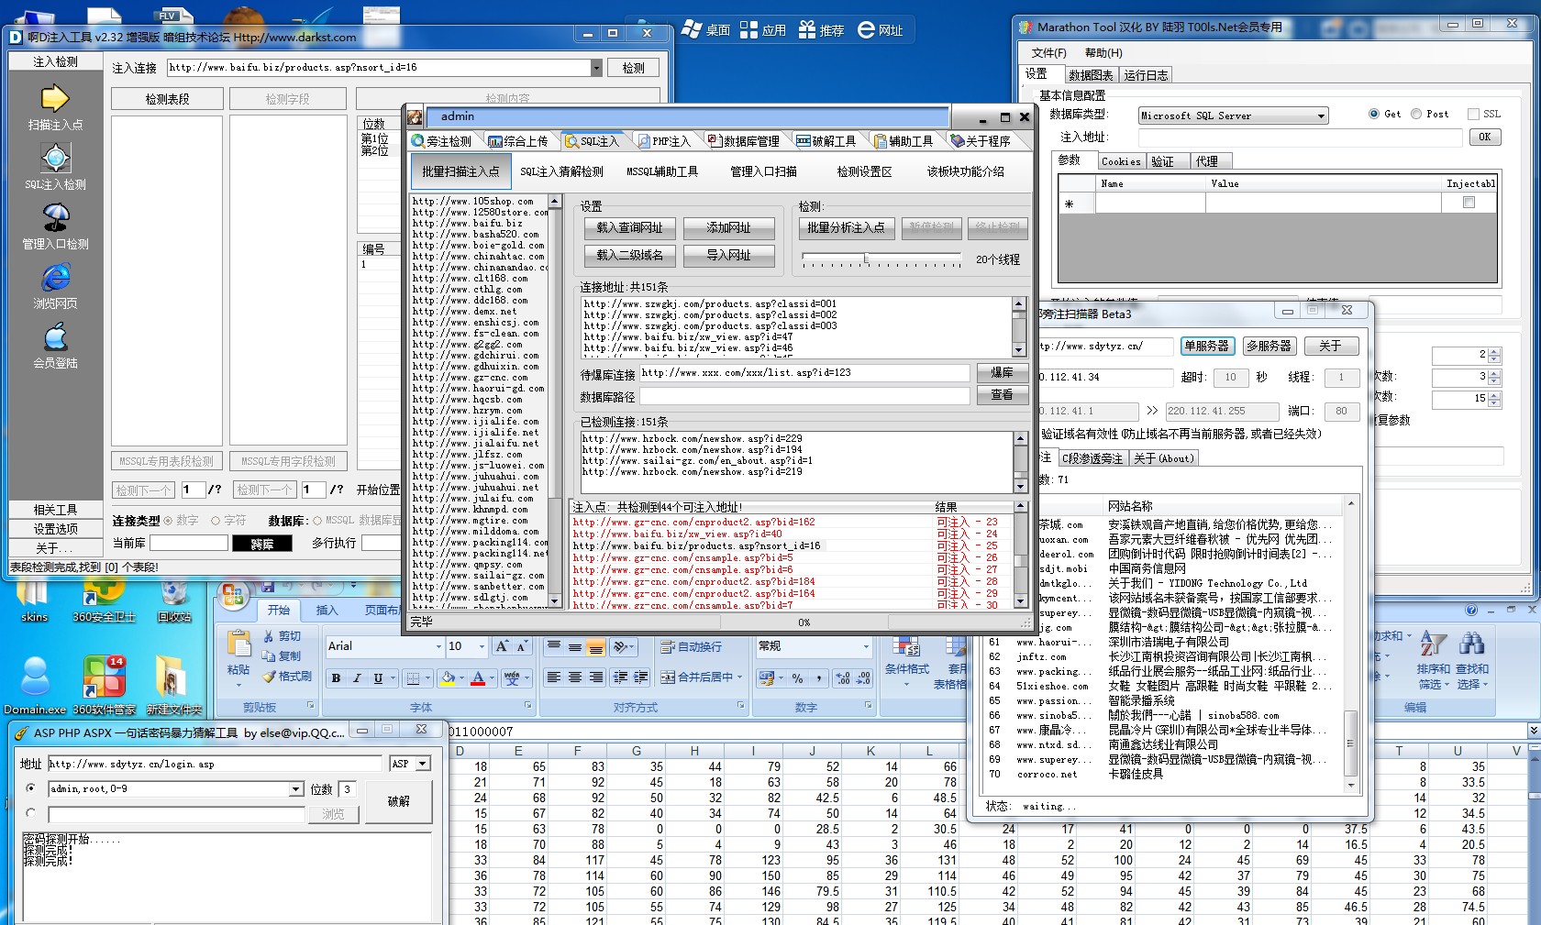Image resolution: width=1541 pixels, height=925 pixels.
Task: Click 破解 button in password cracker
Action: point(398,801)
